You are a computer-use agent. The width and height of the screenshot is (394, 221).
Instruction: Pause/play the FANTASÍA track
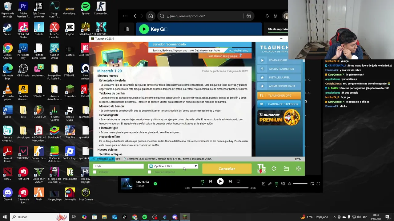pyautogui.click(x=220, y=181)
